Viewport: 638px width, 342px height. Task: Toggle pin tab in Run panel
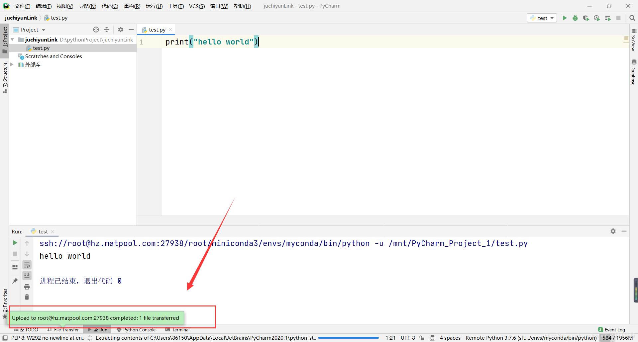15,281
